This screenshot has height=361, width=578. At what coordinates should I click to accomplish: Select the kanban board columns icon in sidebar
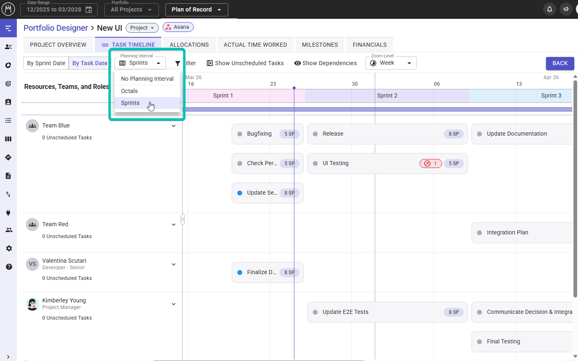click(8, 138)
